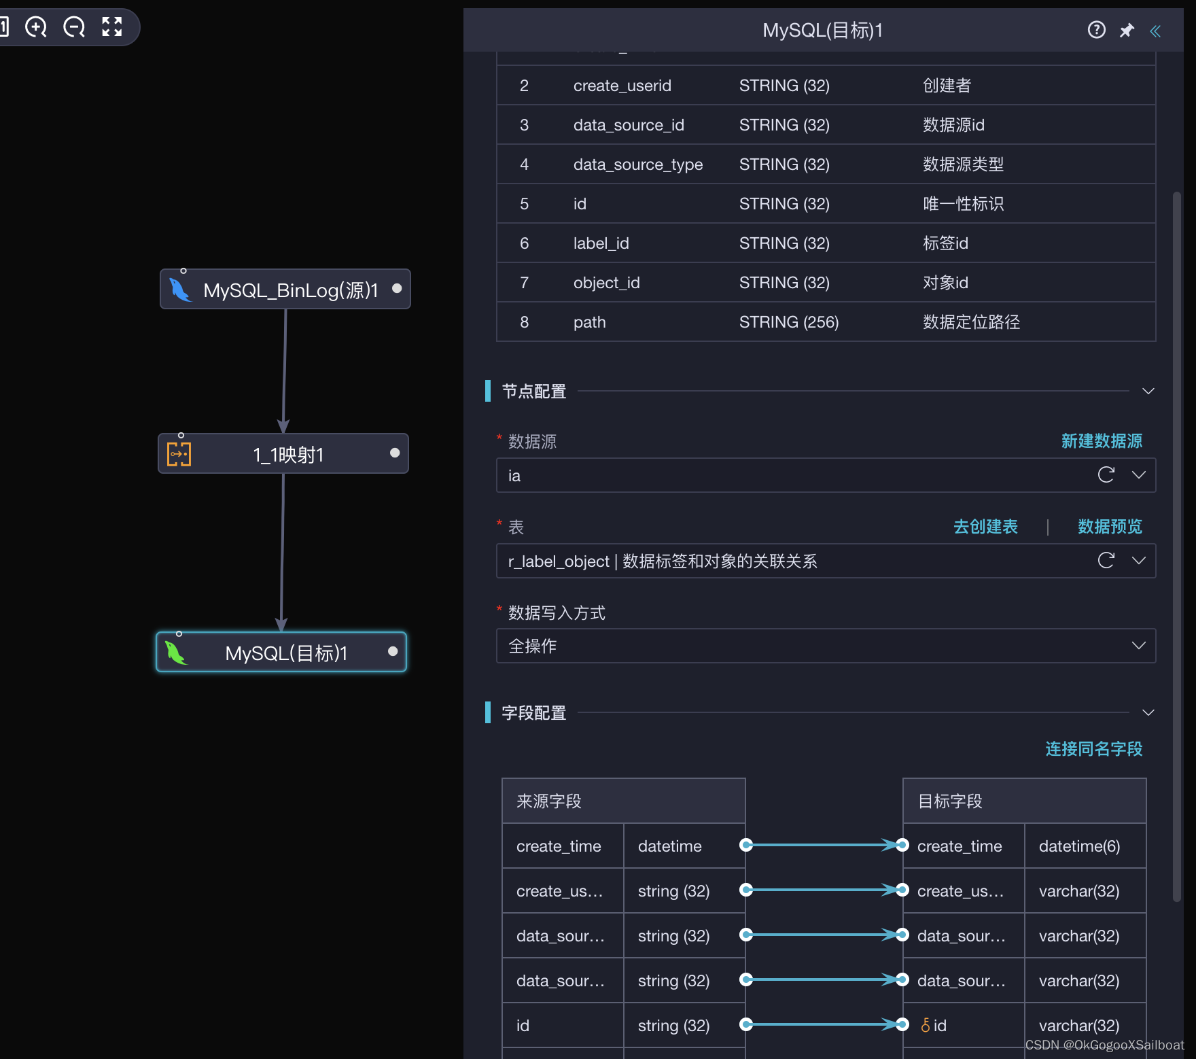Click the MySQL(目标)1 panel title

pos(822,31)
